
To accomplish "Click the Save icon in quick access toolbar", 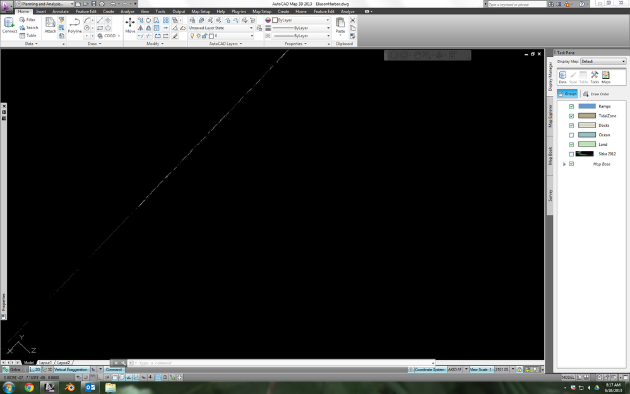I will click(93, 4).
